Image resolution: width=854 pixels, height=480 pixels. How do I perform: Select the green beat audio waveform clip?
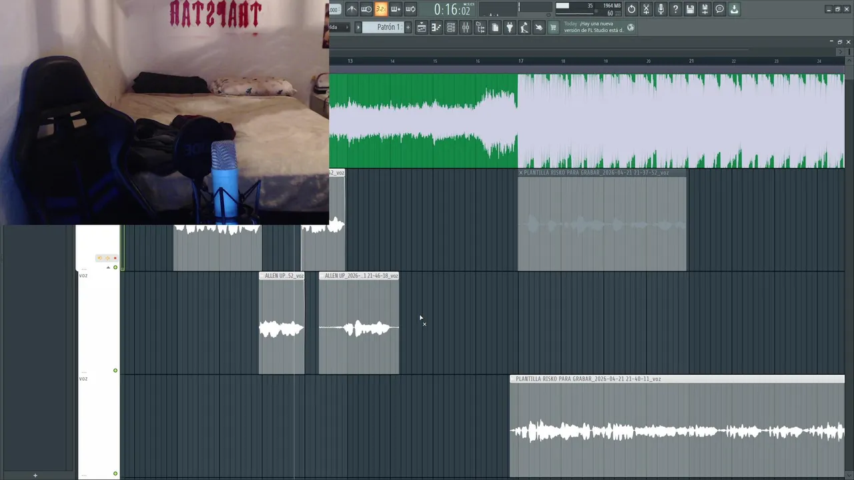point(586,120)
